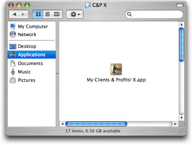Screen dimensions: 192x145
Task: Click the vertical scroll down arrow
Action: (x=182, y=118)
